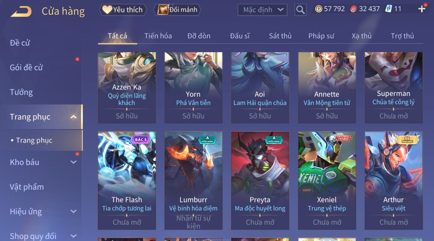
Task: Collapse the Trang phục sidebar section
Action: 73,117
